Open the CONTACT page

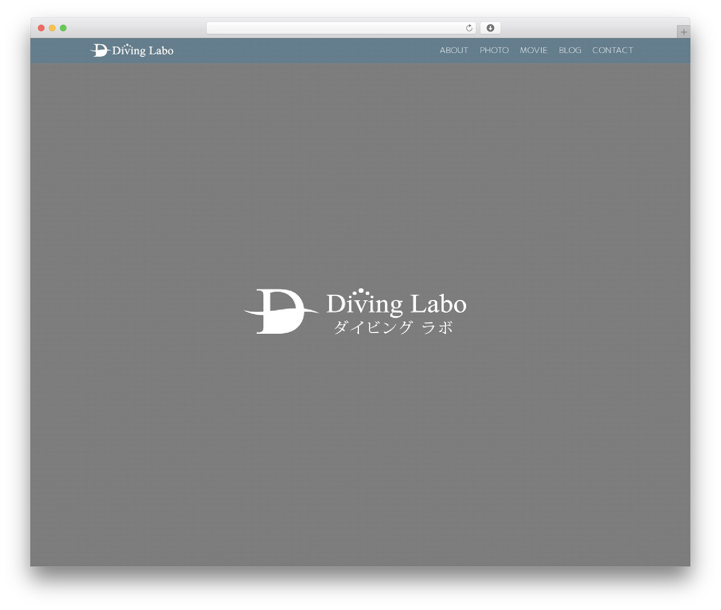[x=612, y=50]
